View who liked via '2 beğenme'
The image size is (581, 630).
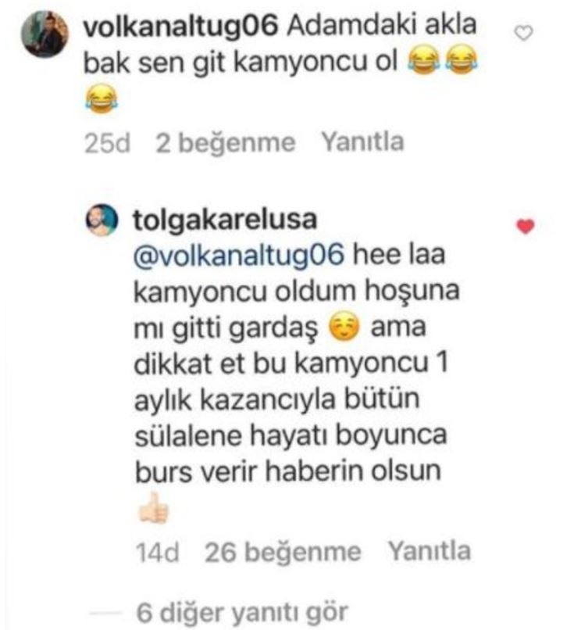[x=226, y=142]
